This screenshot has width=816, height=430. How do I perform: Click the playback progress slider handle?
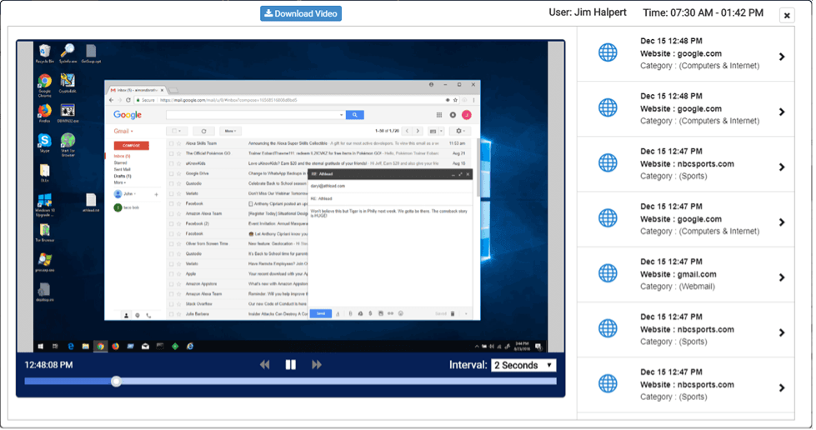tap(117, 381)
